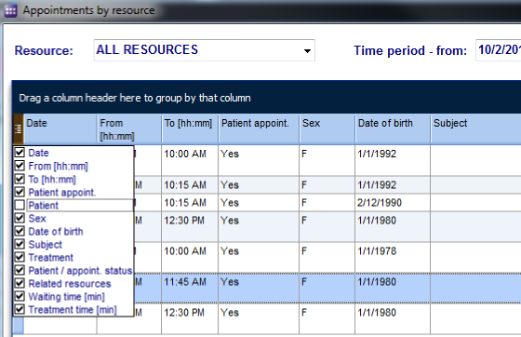The image size is (521, 337).
Task: Toggle the Date of birth column checkbox
Action: point(20,231)
